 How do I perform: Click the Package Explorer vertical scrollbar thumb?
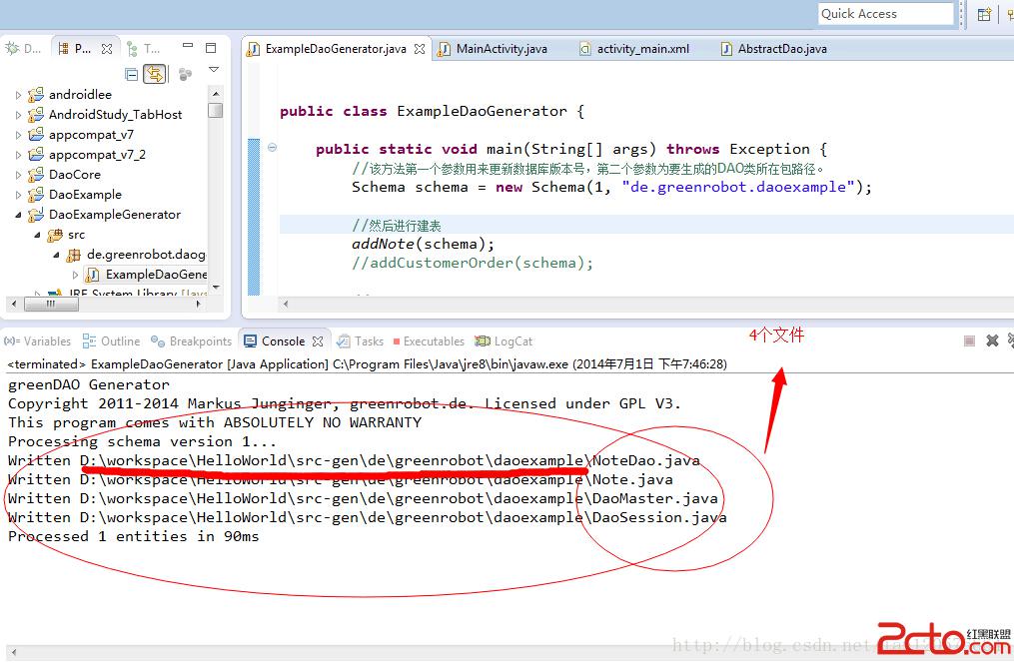point(216,111)
